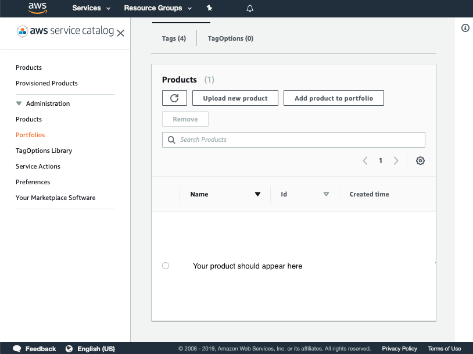Collapse the Administration section
The height and width of the screenshot is (354, 473).
coord(19,103)
